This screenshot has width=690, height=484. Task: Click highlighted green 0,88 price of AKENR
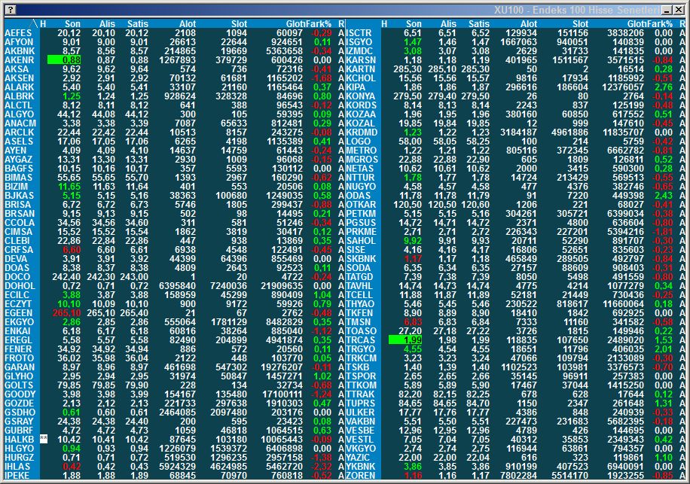coord(64,59)
